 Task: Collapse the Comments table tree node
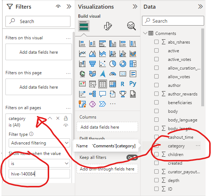pyautogui.click(x=145, y=33)
